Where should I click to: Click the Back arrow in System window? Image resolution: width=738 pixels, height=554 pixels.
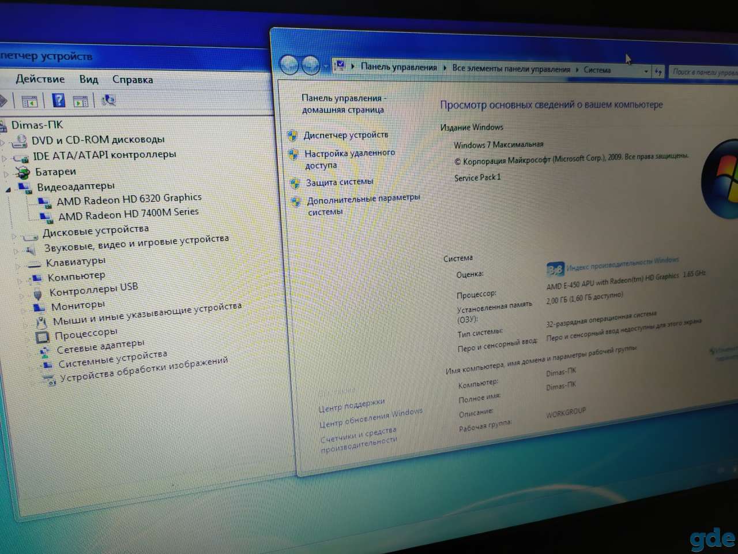pyautogui.click(x=289, y=65)
